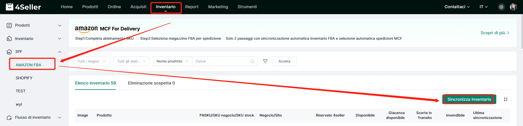
Task: Click the 3PF warehouse icon
Action: click(x=9, y=52)
